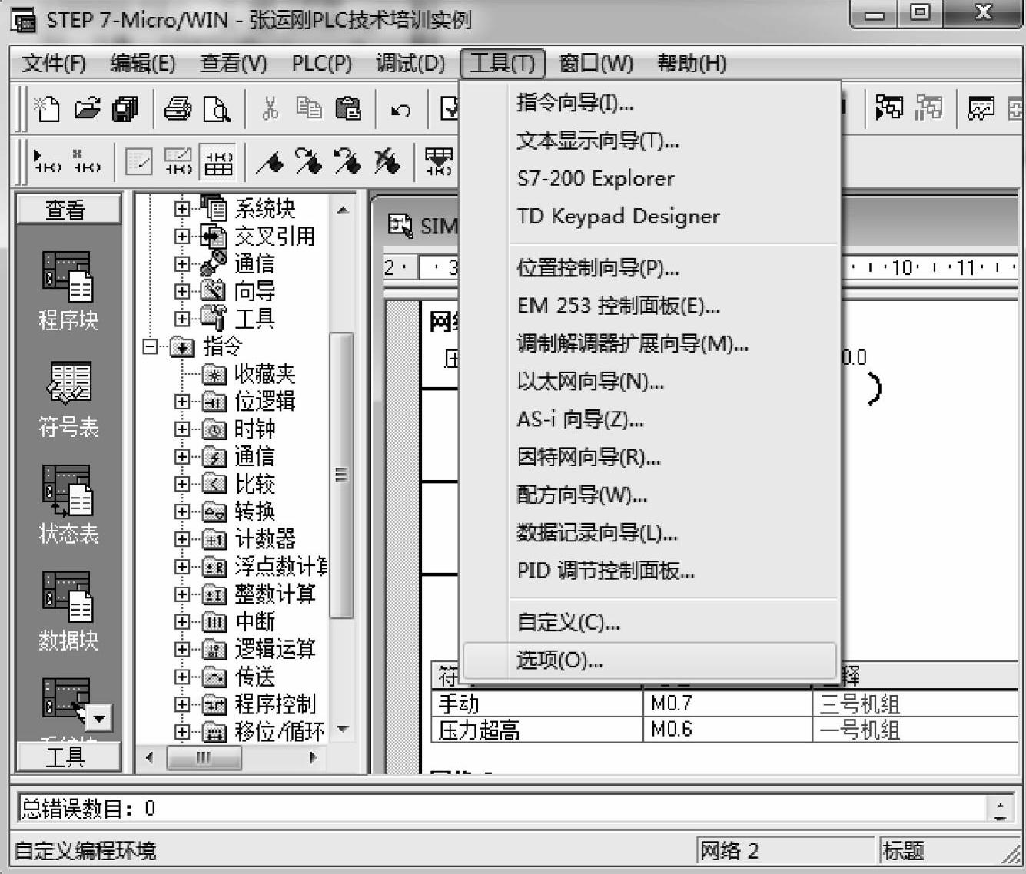Open 程序块 in the navigation bar
Image resolution: width=1026 pixels, height=874 pixels.
pyautogui.click(x=68, y=290)
